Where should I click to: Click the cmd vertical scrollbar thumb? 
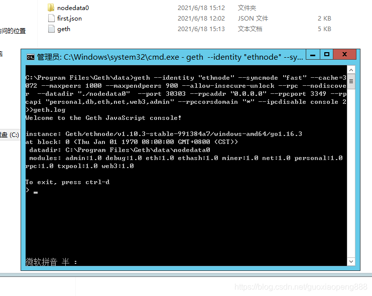pos(351,81)
